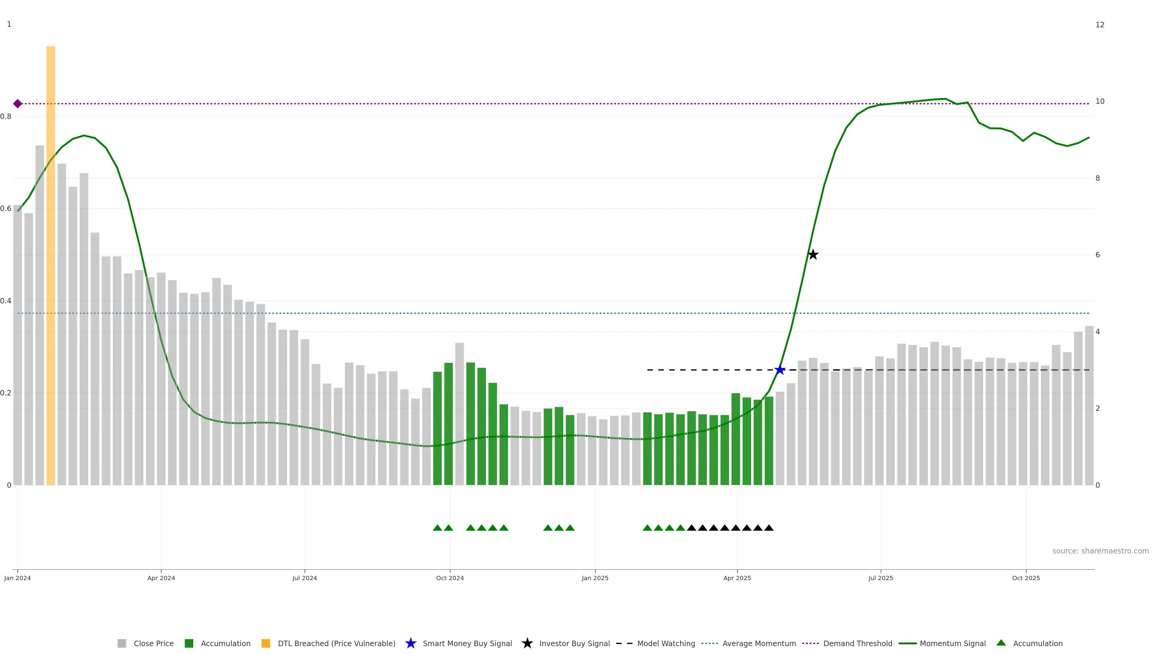1164x654 pixels.
Task: Click the green Accumulation legend swatch
Action: pyautogui.click(x=189, y=643)
